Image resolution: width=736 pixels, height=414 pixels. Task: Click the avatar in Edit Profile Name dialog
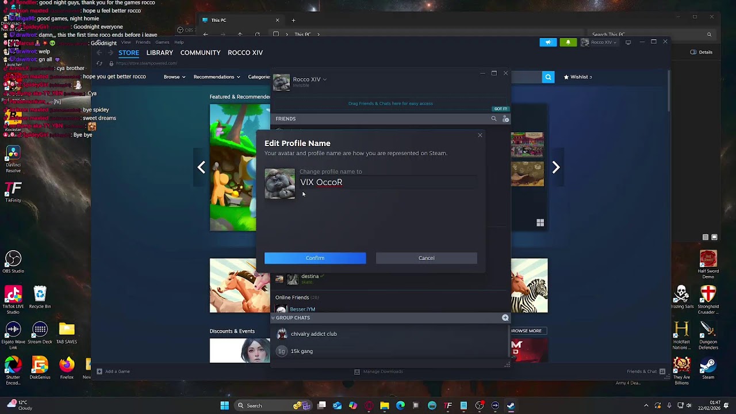coord(279,183)
